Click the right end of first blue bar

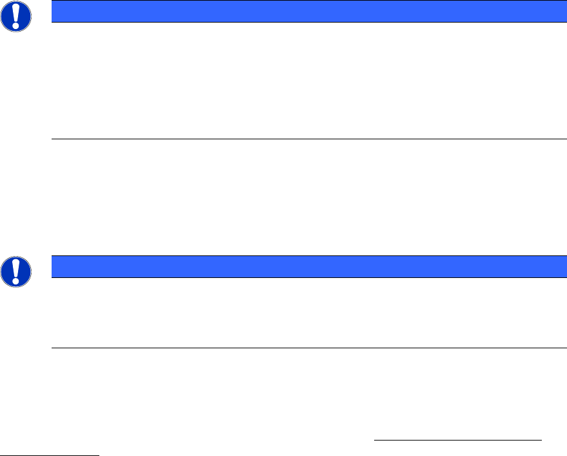pos(553,12)
